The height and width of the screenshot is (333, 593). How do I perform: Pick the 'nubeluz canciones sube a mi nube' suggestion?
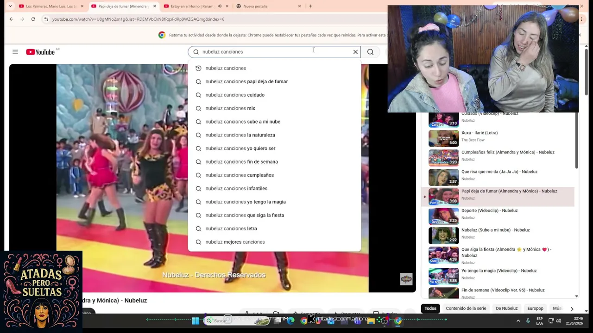274,122
